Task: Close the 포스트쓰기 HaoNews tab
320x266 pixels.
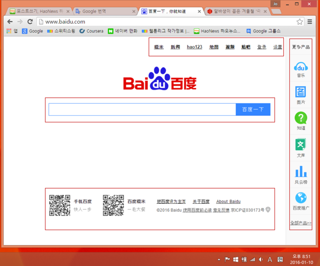Action: click(x=68, y=11)
